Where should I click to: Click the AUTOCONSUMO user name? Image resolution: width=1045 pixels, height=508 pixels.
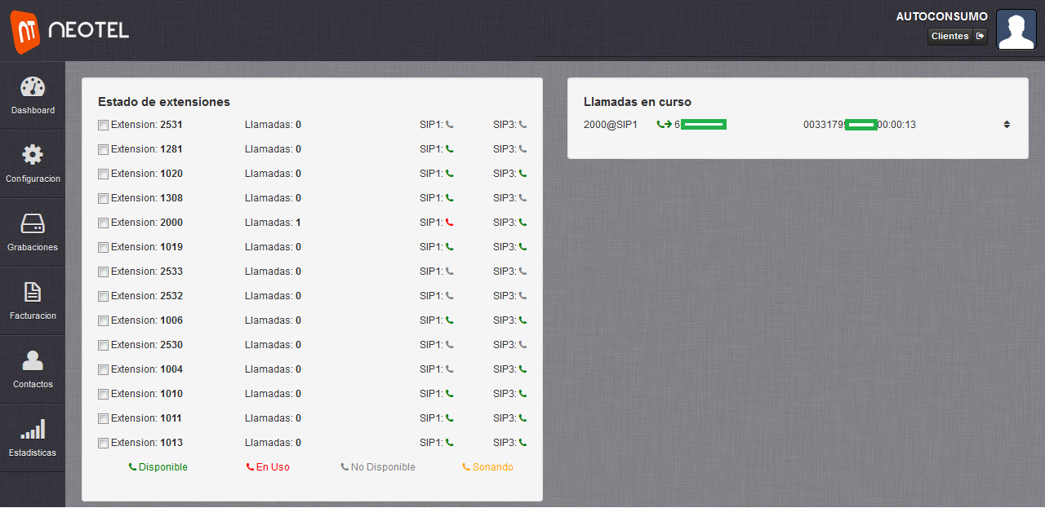pos(941,16)
